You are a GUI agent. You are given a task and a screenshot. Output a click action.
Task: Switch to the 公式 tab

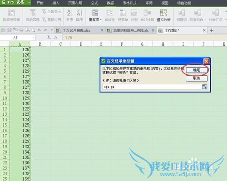pyautogui.click(x=94, y=3)
